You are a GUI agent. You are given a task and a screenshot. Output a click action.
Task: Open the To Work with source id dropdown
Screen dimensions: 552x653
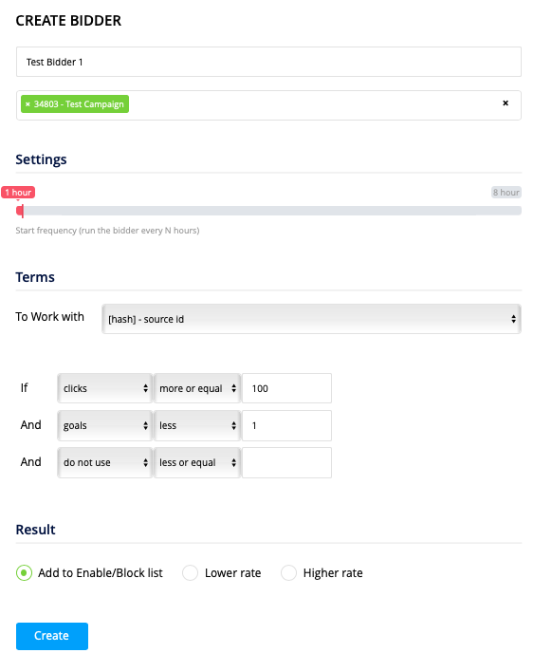click(311, 319)
